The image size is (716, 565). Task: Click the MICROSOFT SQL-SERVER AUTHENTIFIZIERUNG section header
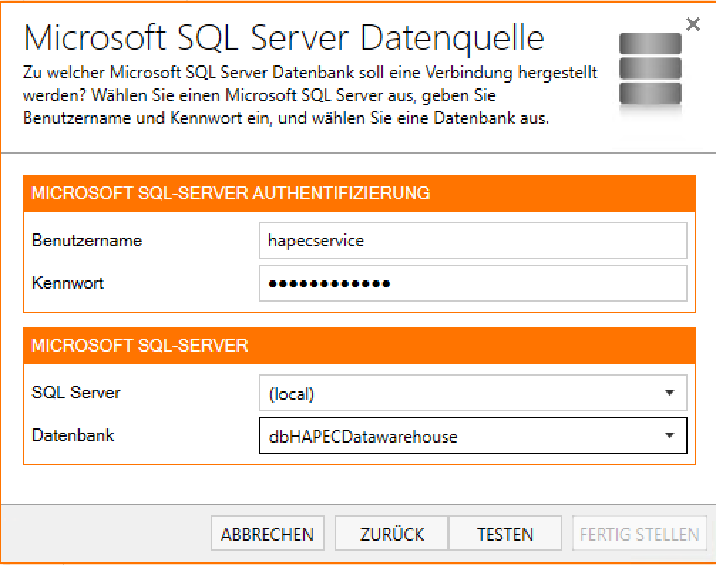point(231,193)
